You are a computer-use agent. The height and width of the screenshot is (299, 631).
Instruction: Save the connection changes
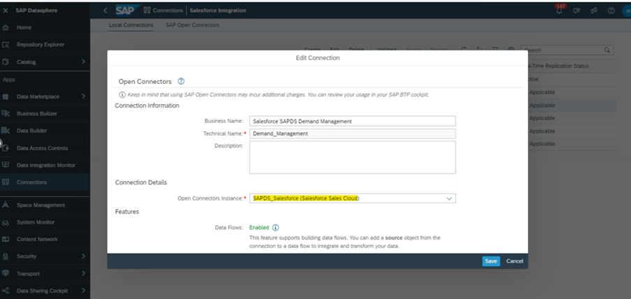click(x=491, y=261)
